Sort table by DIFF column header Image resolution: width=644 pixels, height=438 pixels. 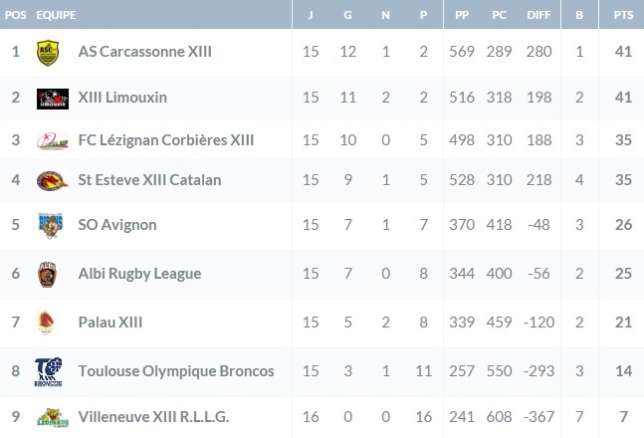click(538, 17)
